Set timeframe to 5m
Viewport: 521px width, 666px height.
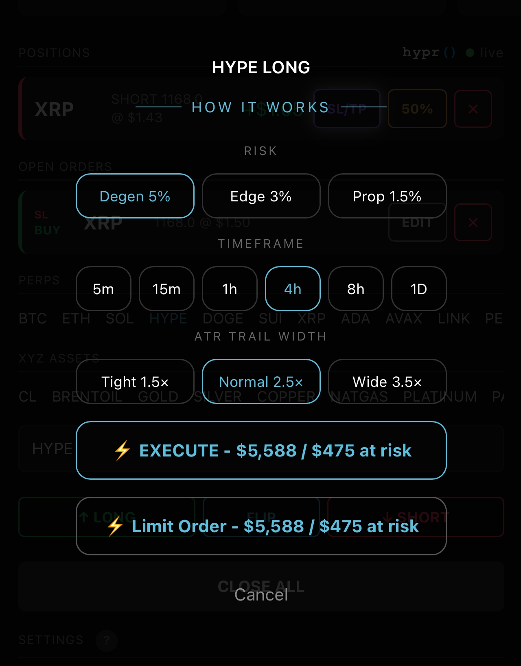pyautogui.click(x=103, y=289)
